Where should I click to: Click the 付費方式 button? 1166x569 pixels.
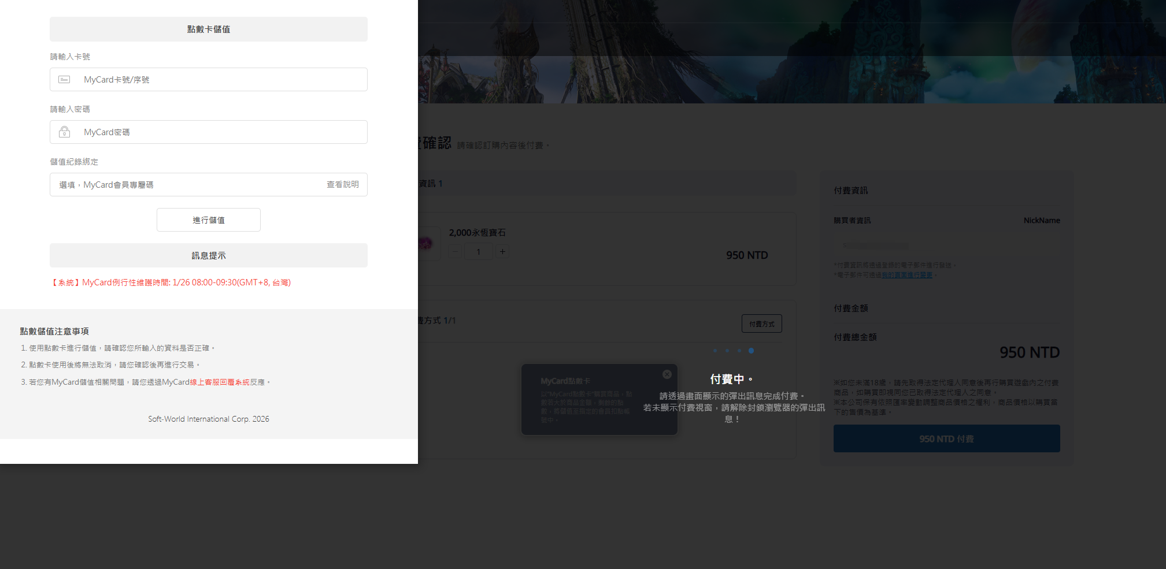pyautogui.click(x=761, y=324)
